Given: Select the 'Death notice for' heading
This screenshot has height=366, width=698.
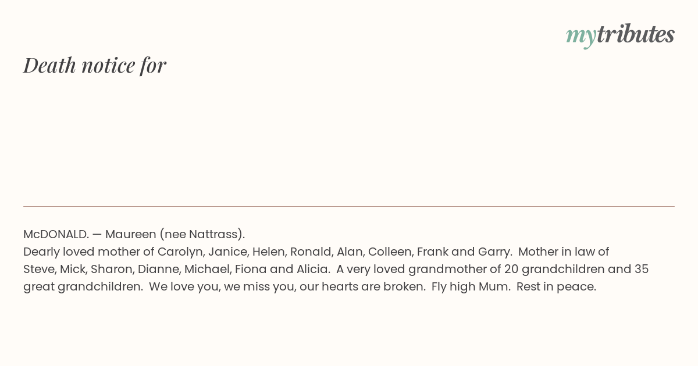Looking at the screenshot, I should pyautogui.click(x=95, y=65).
